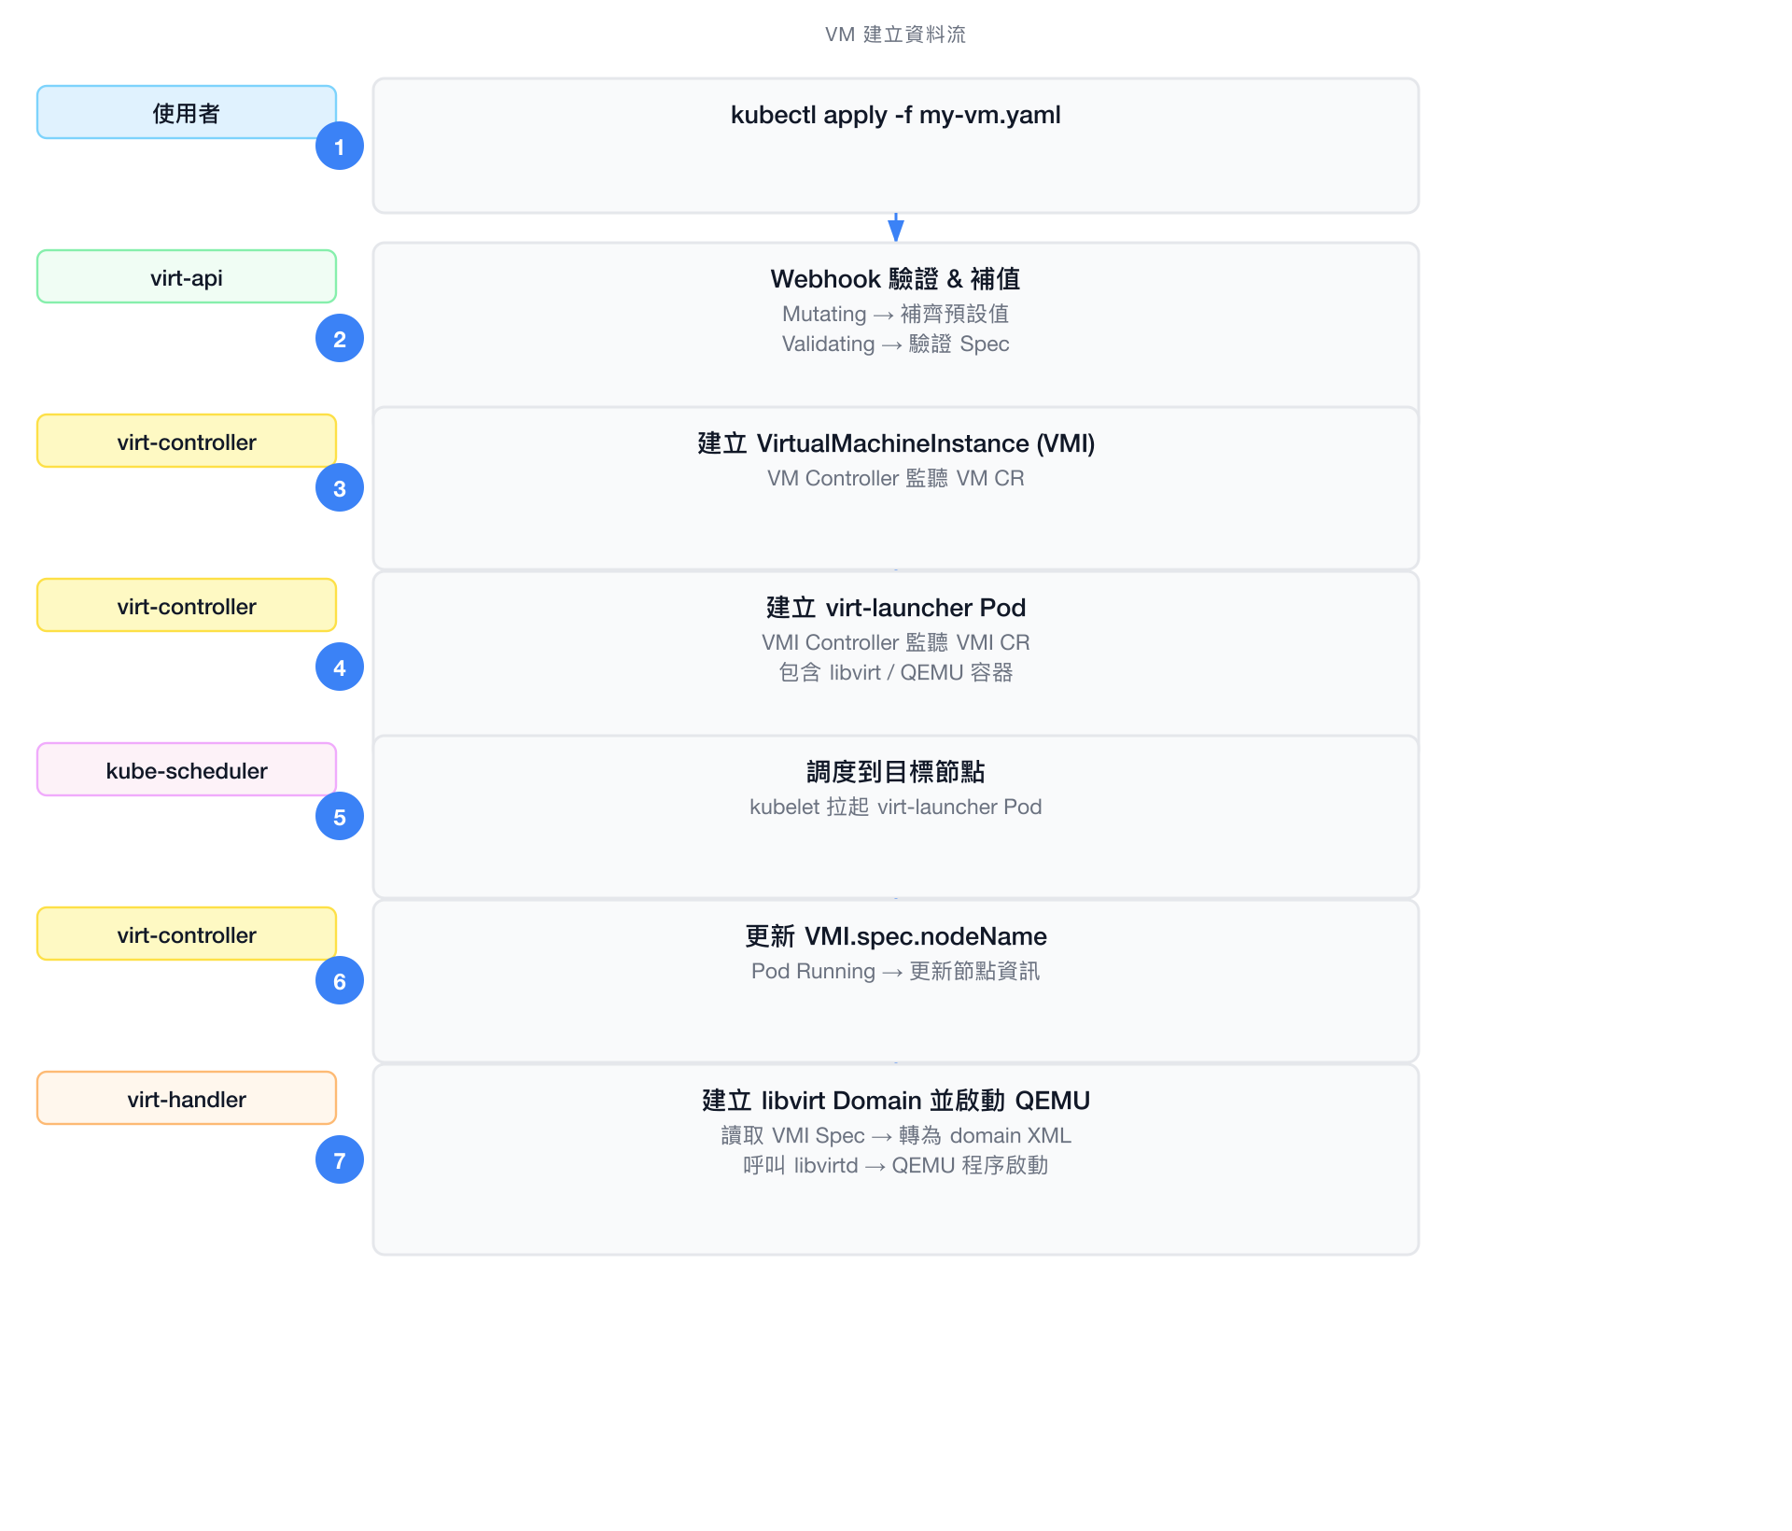
Task: Select the kube-scheduler actor box
Action: (187, 770)
